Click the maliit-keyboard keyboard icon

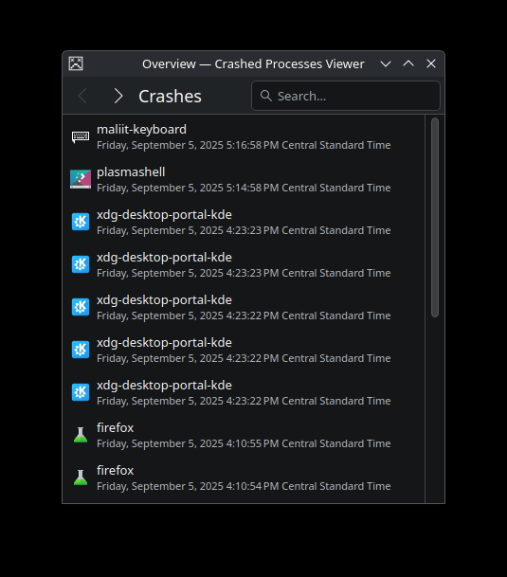point(81,136)
